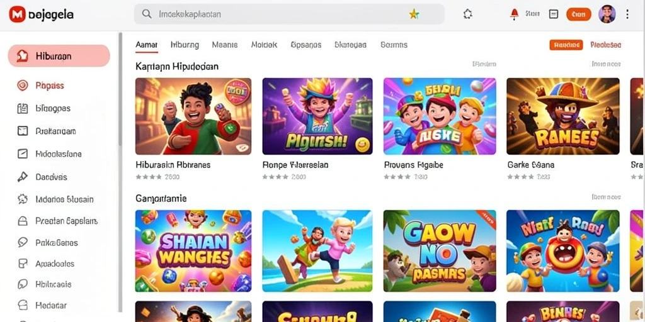
Task: Click the sidebar vertical scrollbar
Action: [120, 91]
